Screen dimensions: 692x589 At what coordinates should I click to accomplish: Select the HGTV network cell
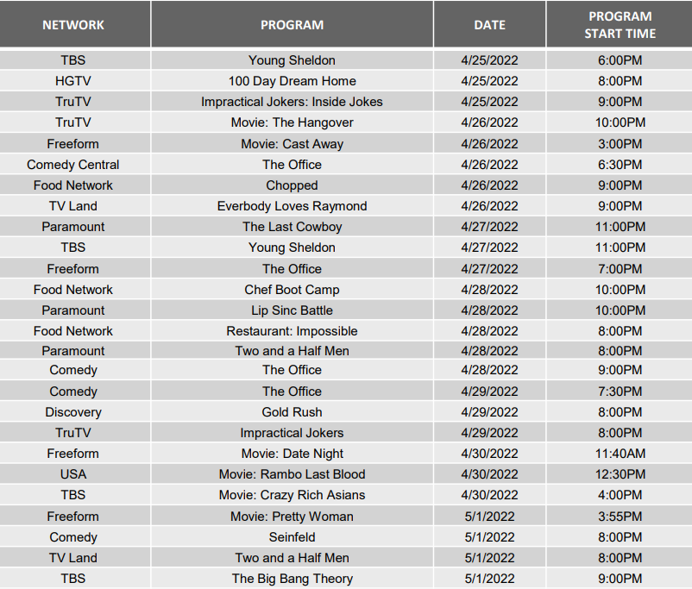73,81
